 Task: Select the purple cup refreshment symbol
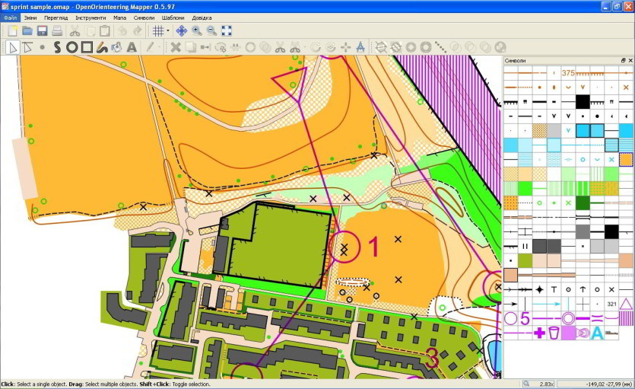(x=554, y=333)
